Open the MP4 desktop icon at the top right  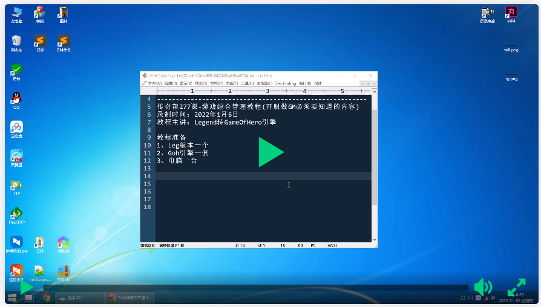(x=511, y=15)
